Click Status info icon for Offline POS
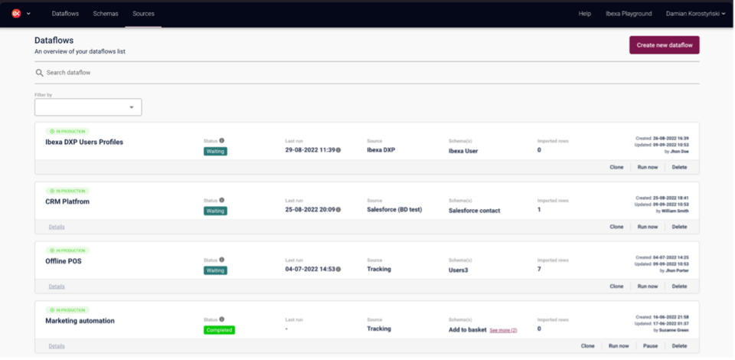The width and height of the screenshot is (735, 360). click(x=222, y=259)
